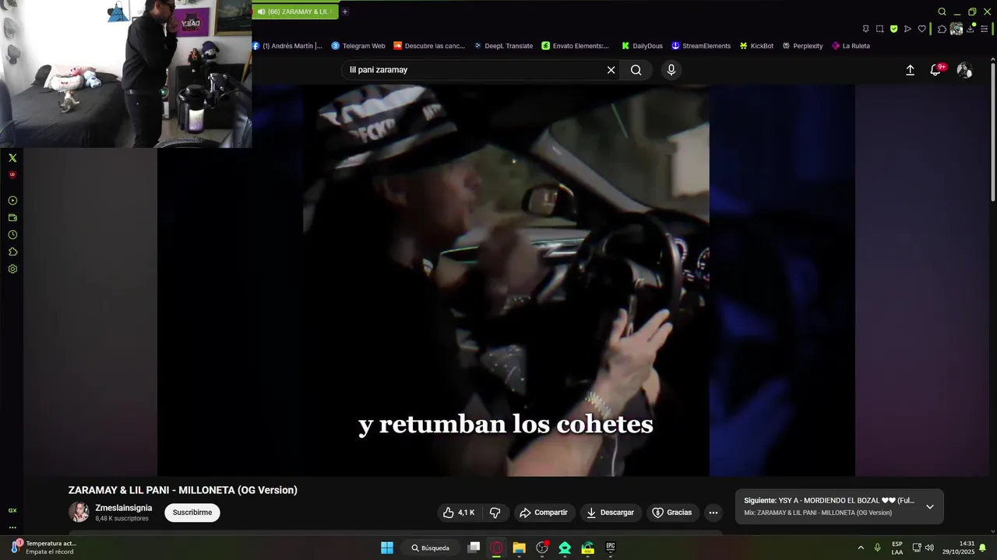Click the Temperatura weather widget

click(x=43, y=548)
